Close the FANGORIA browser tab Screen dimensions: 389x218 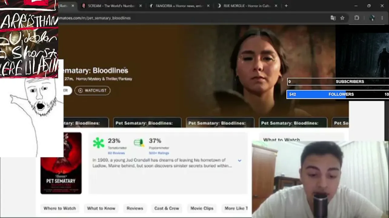coord(208,6)
